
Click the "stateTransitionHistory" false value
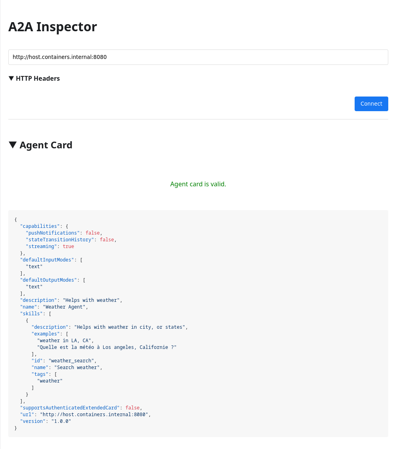[107, 240]
